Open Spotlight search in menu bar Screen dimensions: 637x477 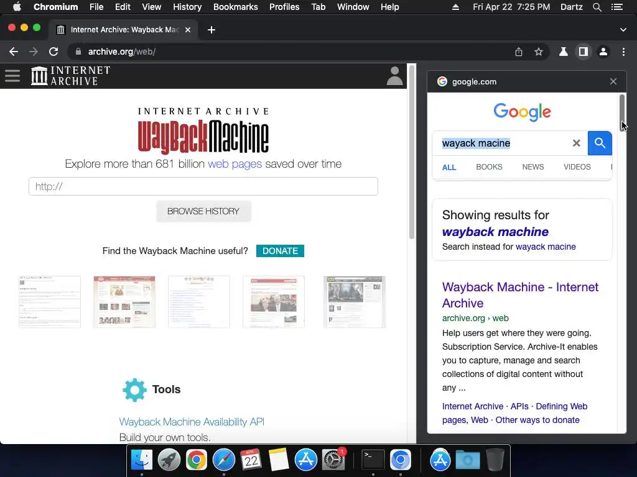click(597, 7)
